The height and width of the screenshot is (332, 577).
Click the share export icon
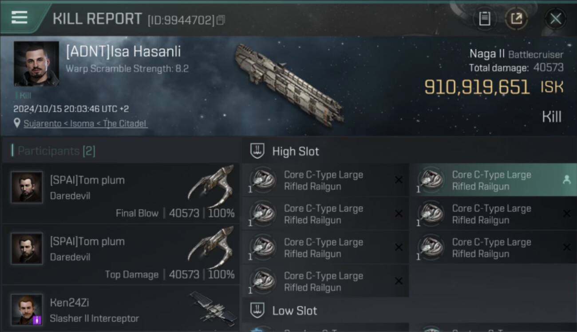pos(516,19)
